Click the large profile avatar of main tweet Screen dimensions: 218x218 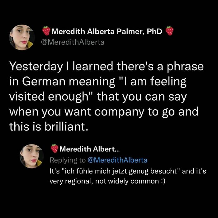coord(22,37)
